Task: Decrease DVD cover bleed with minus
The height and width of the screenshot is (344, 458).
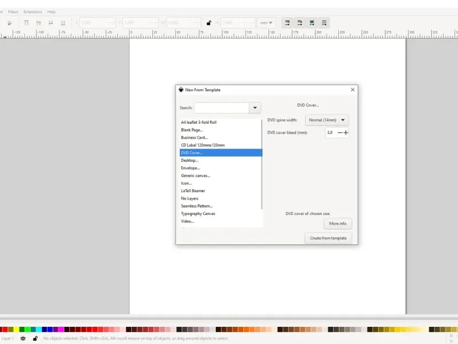Action: click(x=339, y=132)
